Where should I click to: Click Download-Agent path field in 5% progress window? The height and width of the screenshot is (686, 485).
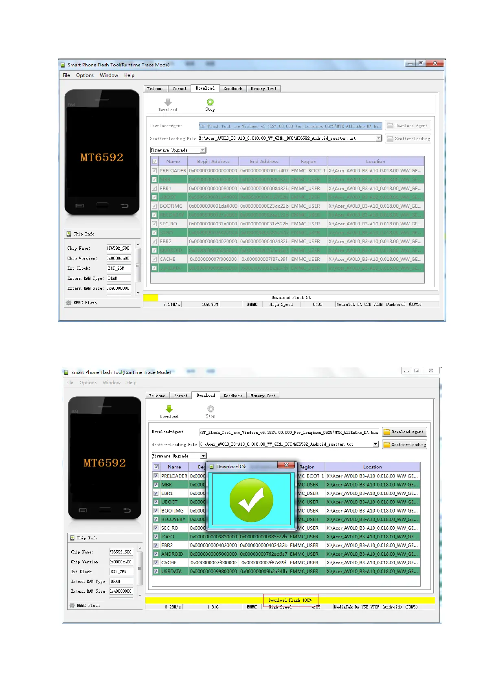(290, 126)
